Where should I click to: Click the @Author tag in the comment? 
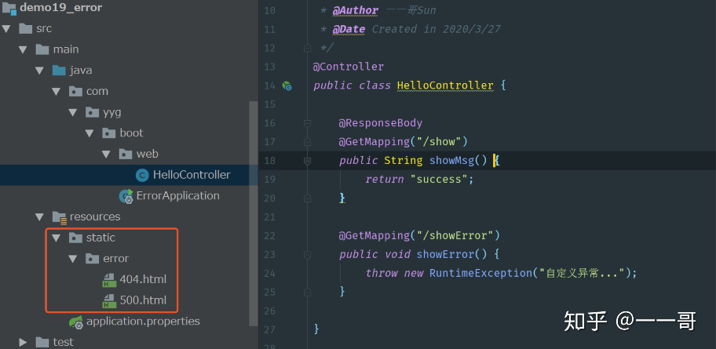(356, 10)
